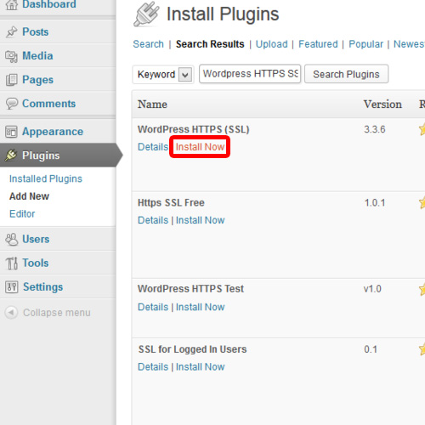Click the Collapse menu text

pos(57,313)
